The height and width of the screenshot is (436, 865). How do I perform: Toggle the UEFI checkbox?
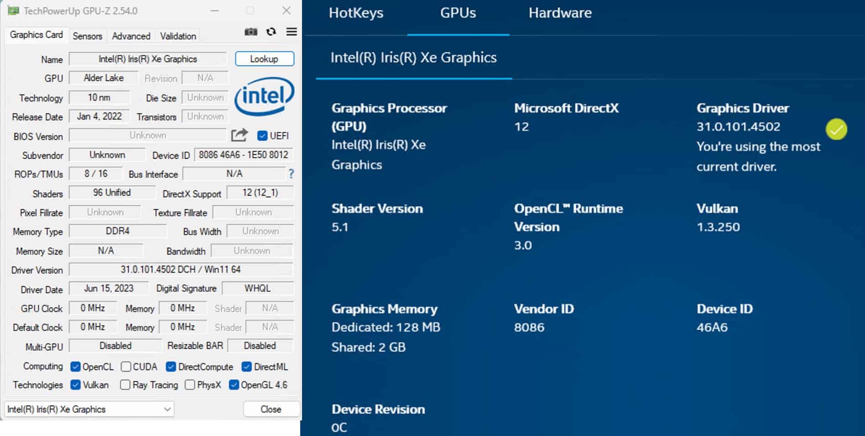tap(262, 136)
